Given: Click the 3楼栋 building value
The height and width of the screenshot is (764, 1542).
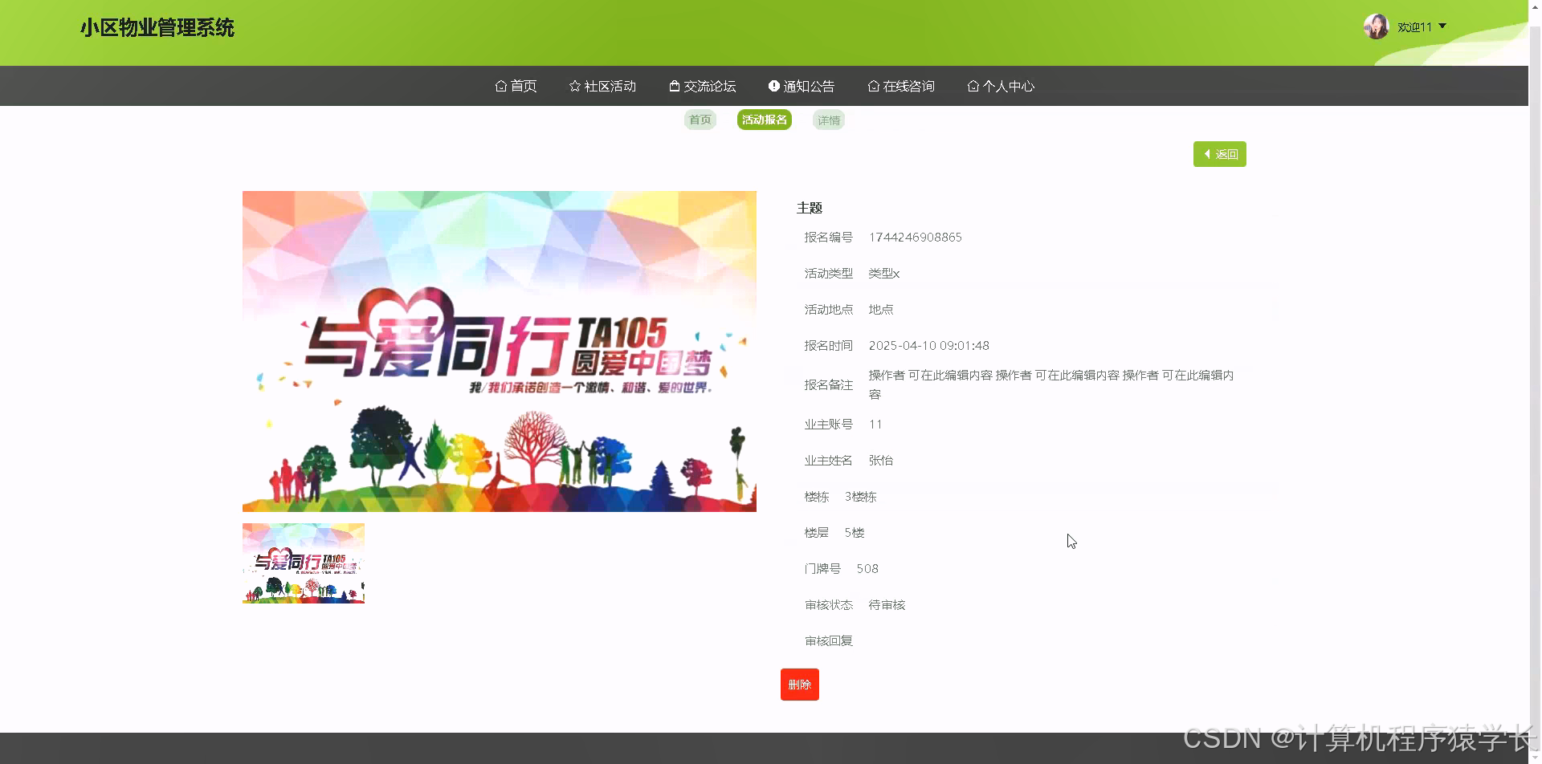Looking at the screenshot, I should pos(861,497).
